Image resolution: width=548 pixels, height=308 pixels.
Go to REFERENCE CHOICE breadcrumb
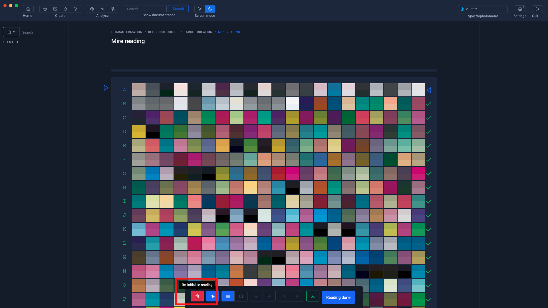[163, 32]
